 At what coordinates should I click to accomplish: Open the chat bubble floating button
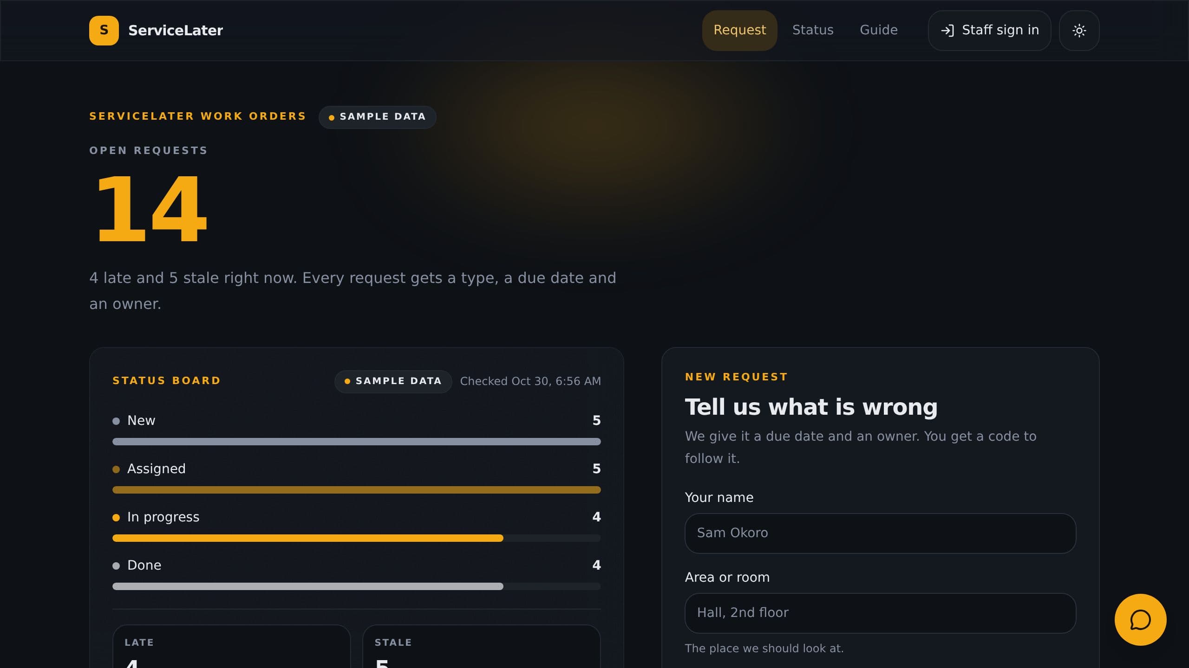tap(1140, 620)
